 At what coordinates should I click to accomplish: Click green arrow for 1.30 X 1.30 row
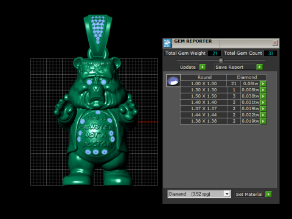click(263, 90)
